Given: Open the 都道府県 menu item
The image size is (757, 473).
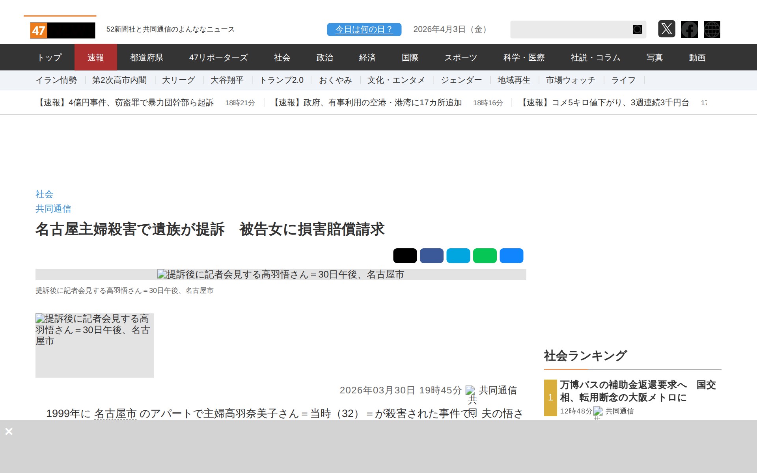Looking at the screenshot, I should [147, 58].
